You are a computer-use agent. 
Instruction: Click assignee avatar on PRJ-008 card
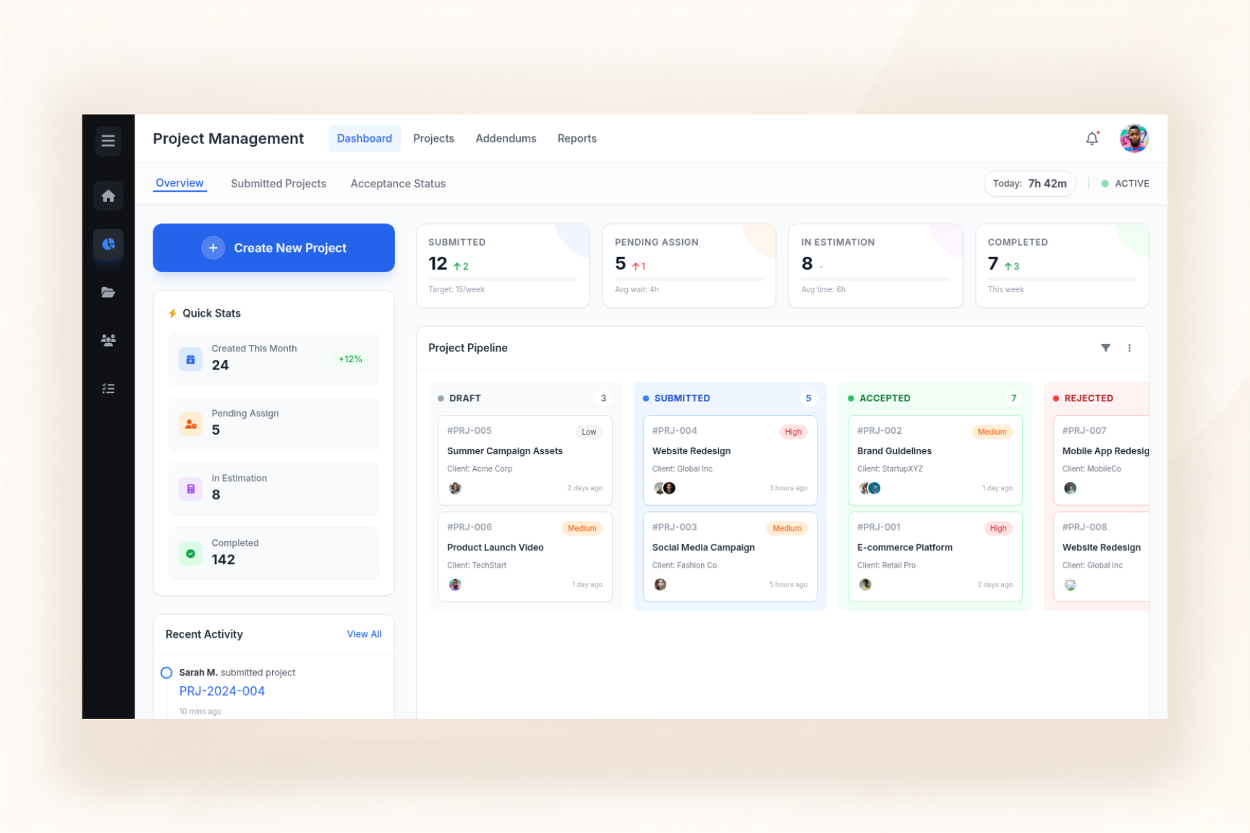coord(1071,584)
